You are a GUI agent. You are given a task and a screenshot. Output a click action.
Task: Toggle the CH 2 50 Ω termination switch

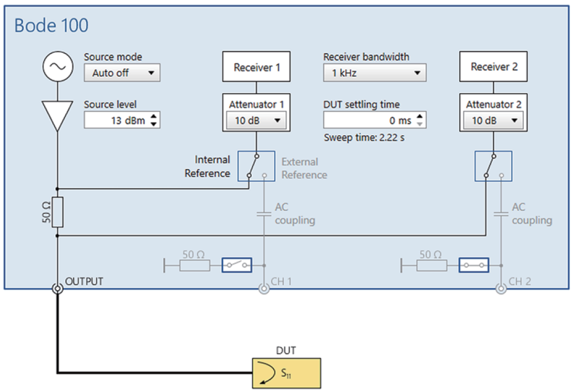pos(474,265)
